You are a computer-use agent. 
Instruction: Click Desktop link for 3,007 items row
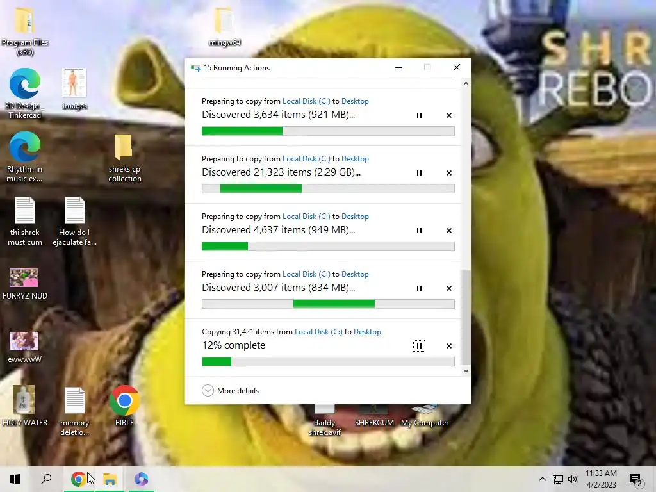click(x=355, y=274)
